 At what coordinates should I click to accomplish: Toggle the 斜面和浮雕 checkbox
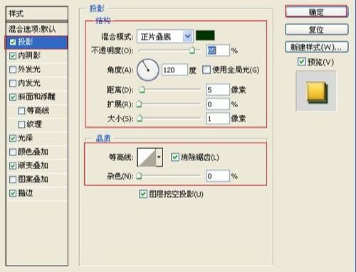(13, 97)
